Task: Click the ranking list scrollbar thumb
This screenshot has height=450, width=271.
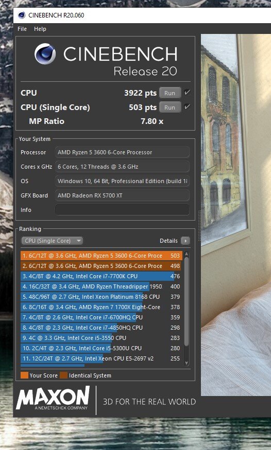Action: (187, 301)
